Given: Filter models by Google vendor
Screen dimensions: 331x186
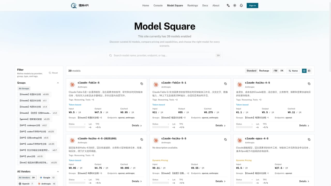Looking at the screenshot, I should click(x=48, y=178).
